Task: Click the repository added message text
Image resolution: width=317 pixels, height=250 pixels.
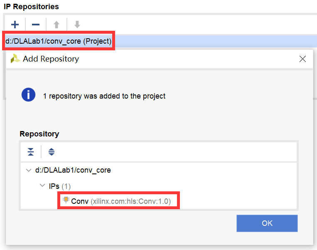Action: pos(104,96)
